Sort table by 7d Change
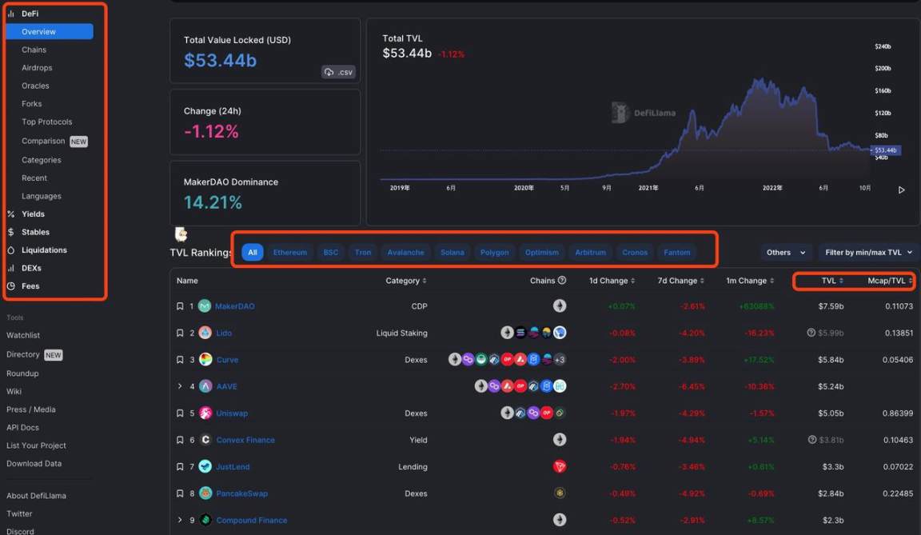The height and width of the screenshot is (535, 921). 681,281
